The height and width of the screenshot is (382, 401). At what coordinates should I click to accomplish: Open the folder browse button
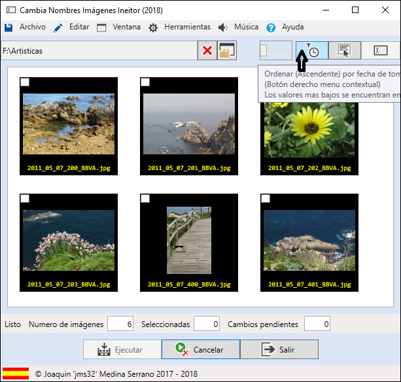(227, 50)
